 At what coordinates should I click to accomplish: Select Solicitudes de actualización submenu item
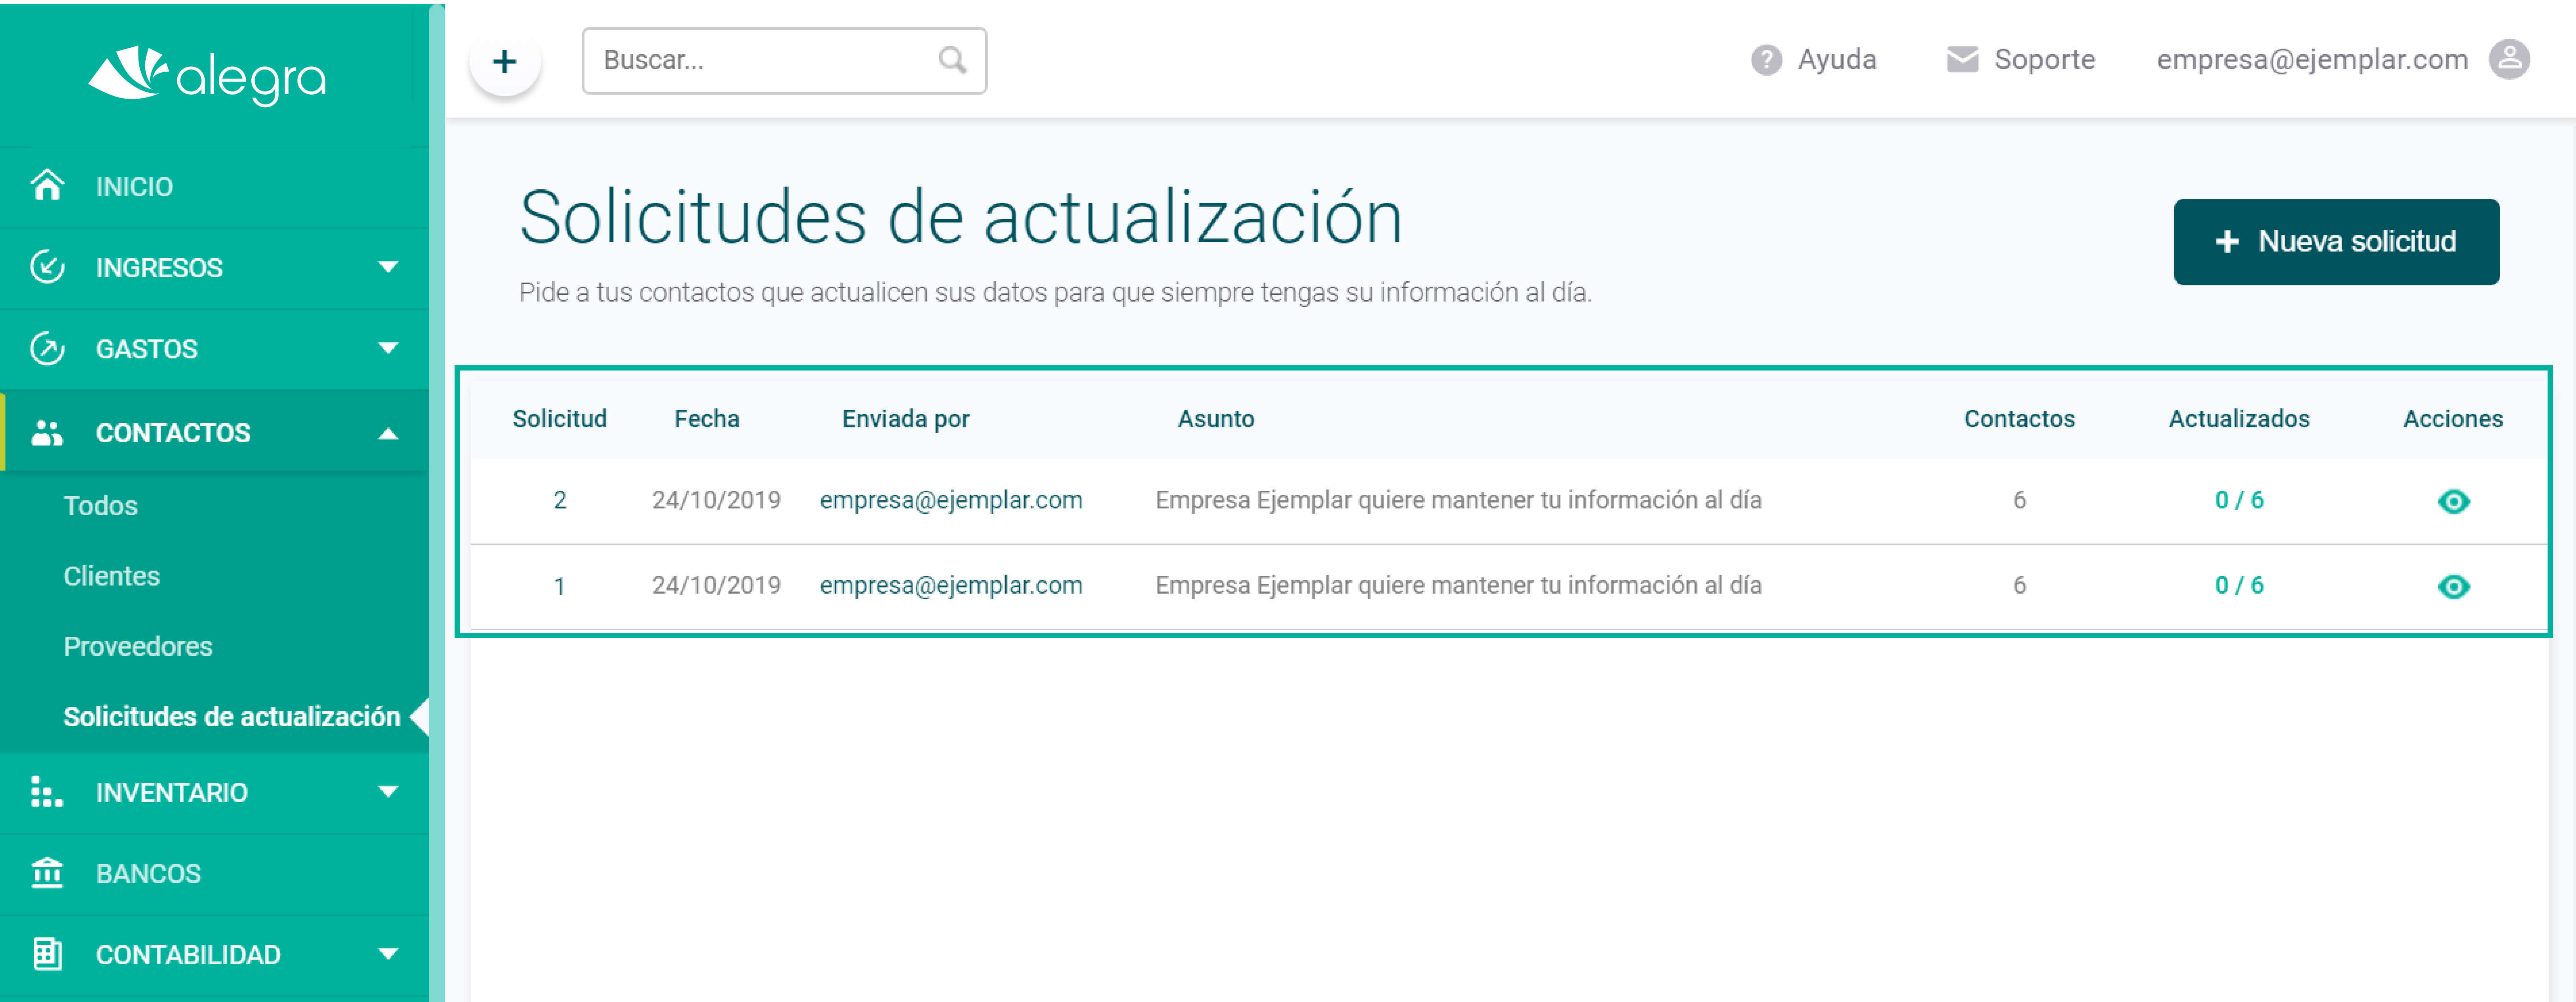pos(232,716)
